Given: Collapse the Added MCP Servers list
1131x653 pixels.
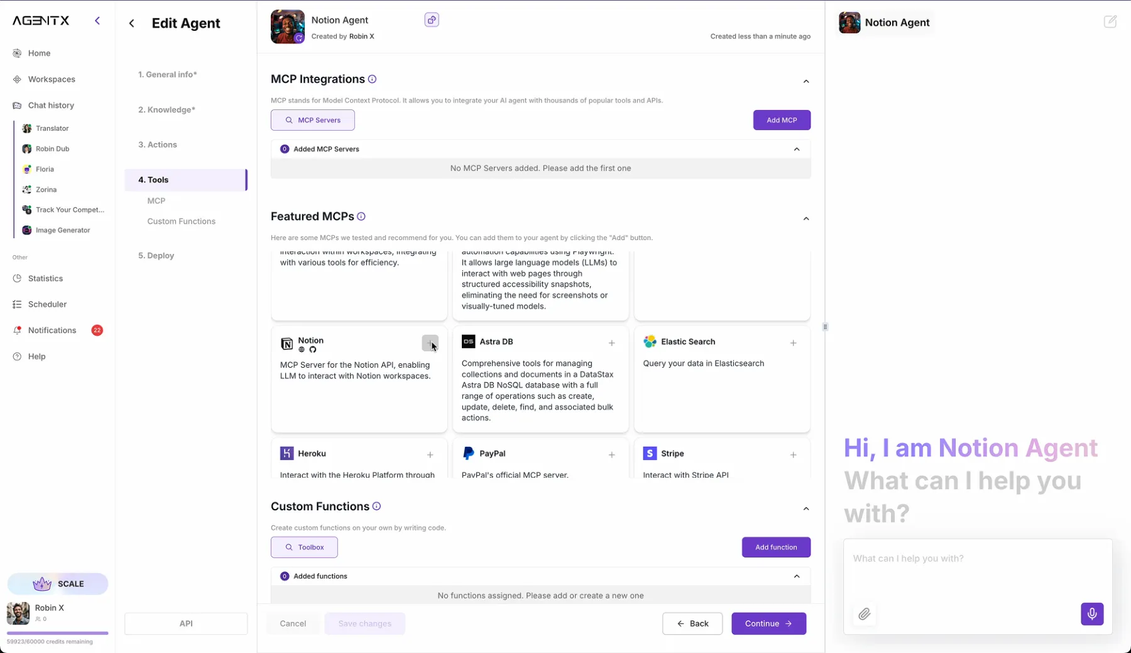Looking at the screenshot, I should [x=797, y=149].
